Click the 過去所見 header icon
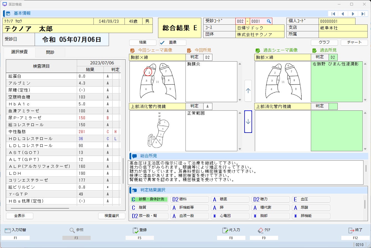This screenshot has width=371, height=248. (x=314, y=50)
